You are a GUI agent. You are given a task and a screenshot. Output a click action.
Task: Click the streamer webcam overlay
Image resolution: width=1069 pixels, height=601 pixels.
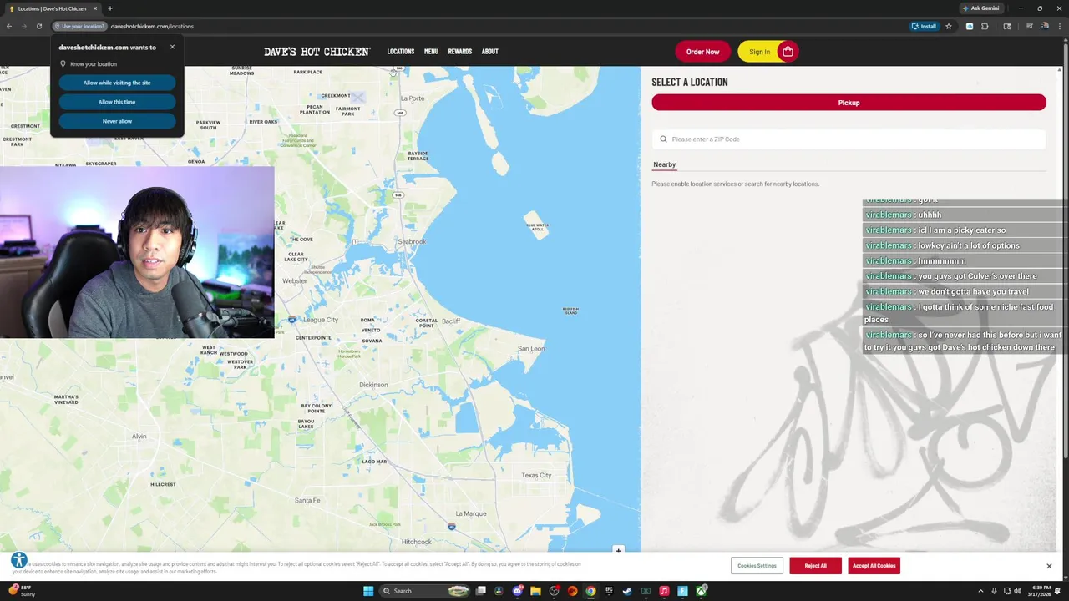coord(137,253)
